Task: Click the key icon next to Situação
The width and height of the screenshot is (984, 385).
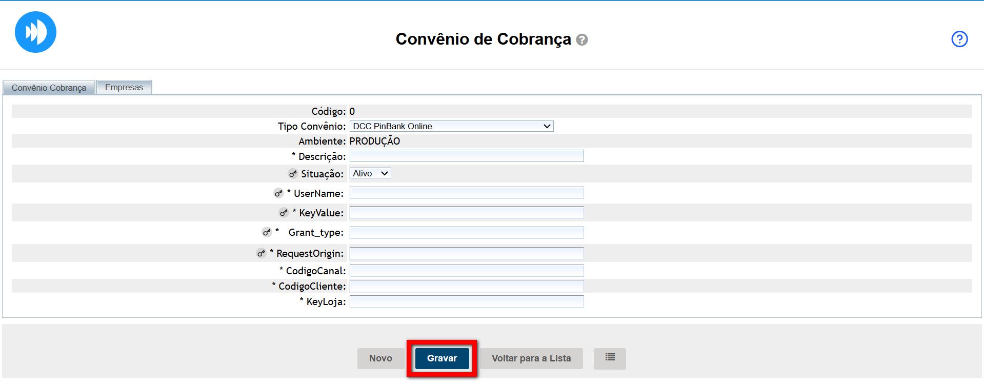Action: click(x=293, y=174)
